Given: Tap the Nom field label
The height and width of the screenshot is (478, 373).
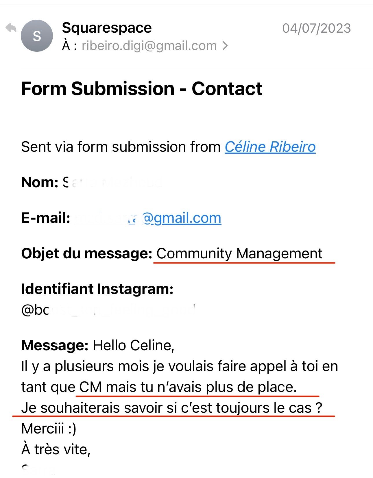Looking at the screenshot, I should (x=40, y=182).
